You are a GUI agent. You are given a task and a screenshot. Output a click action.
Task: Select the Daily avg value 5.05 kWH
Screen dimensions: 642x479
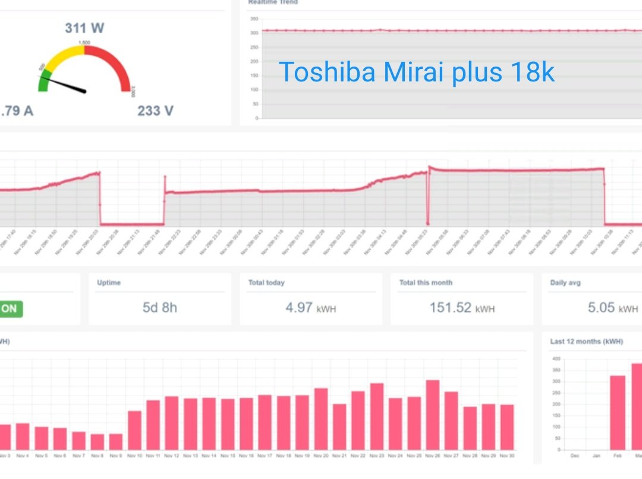613,307
